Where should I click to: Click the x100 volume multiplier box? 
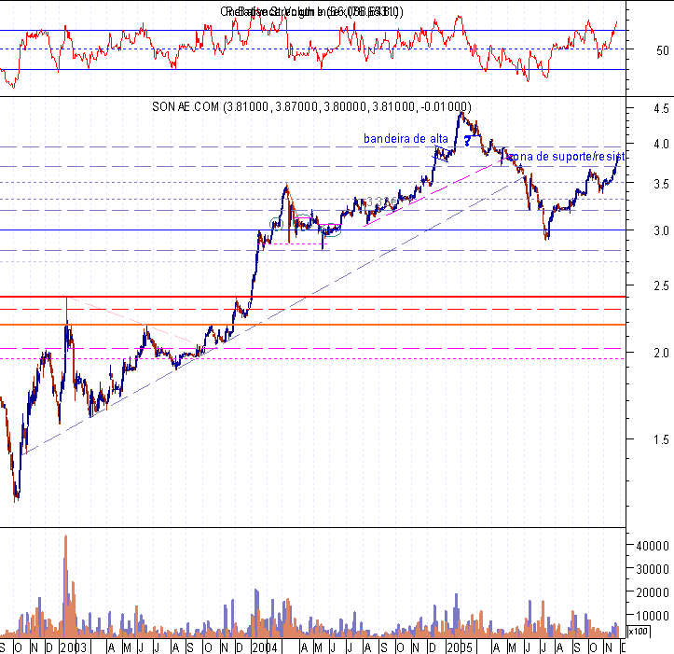point(639,632)
